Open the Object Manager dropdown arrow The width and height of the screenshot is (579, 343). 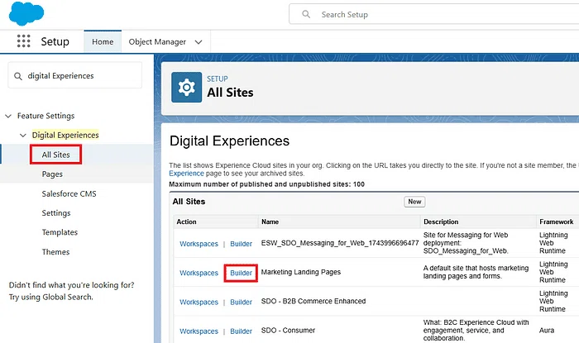199,42
